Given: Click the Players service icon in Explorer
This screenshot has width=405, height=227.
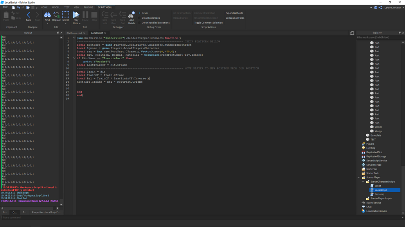Looking at the screenshot, I should coord(364,144).
